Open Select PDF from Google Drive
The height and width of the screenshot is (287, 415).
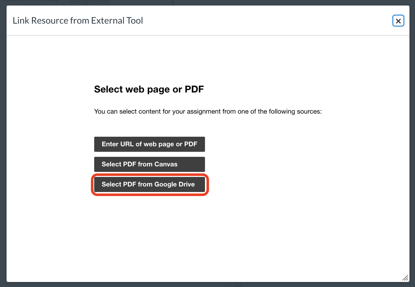point(149,184)
